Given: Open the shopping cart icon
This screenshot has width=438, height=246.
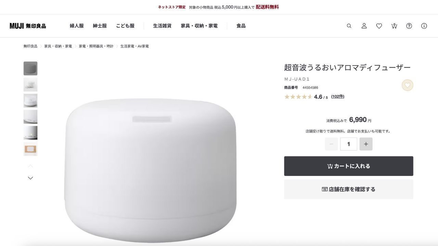Looking at the screenshot, I should tap(394, 26).
